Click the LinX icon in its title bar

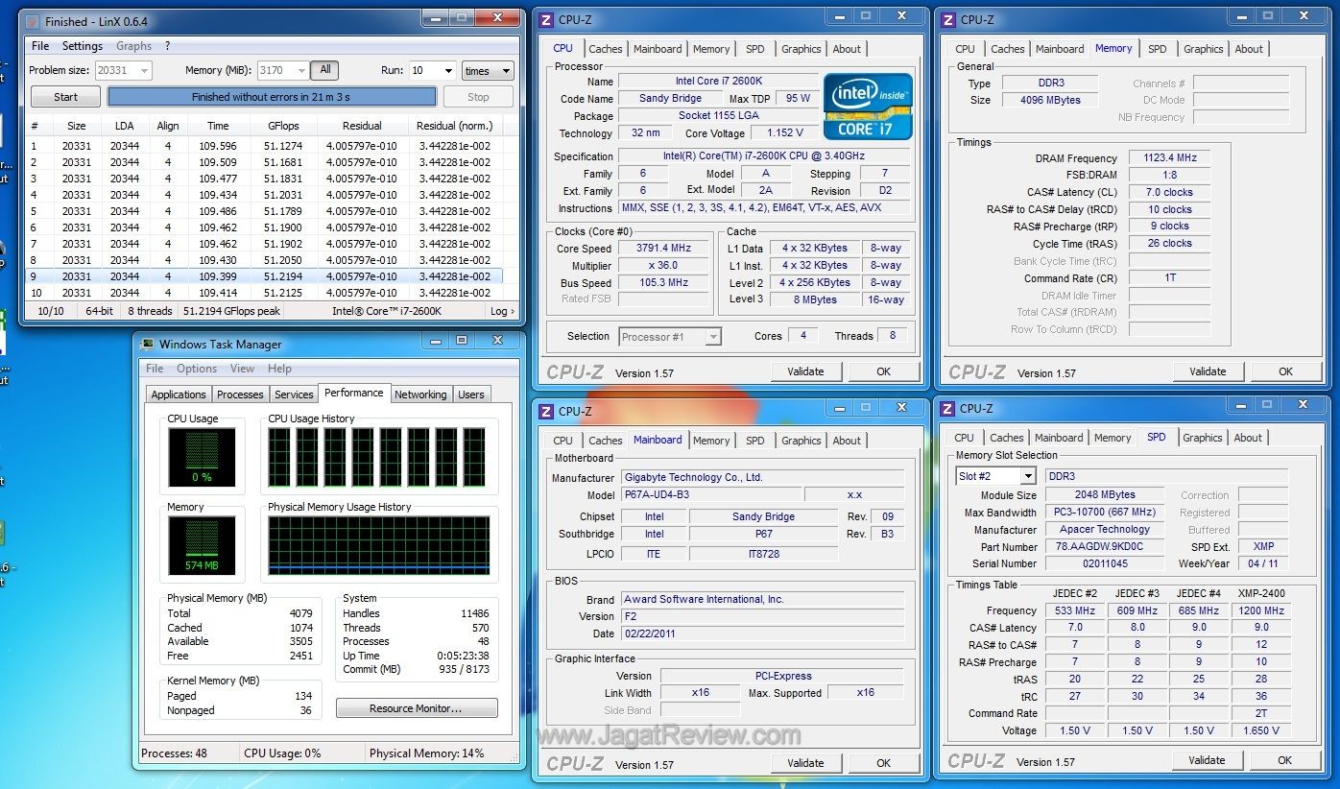33,21
